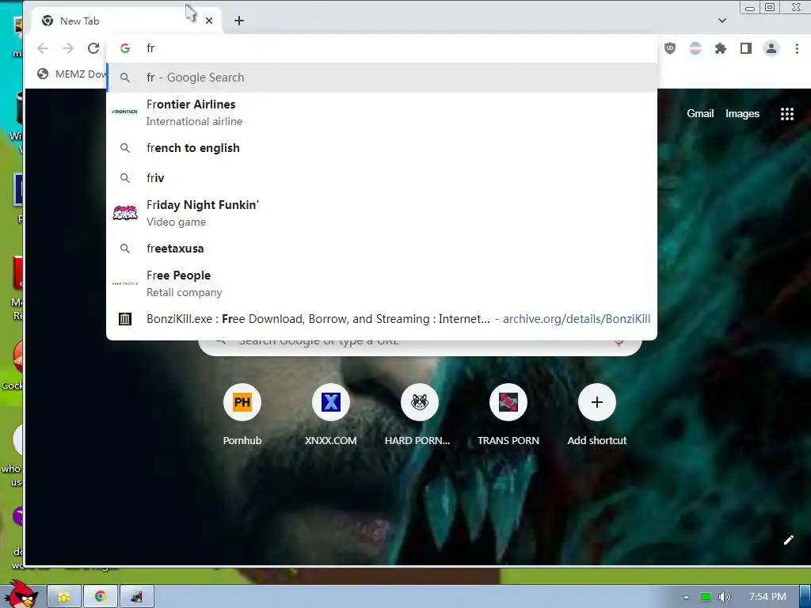Click the Google G icon in omnibox
811x608 pixels.
[125, 48]
